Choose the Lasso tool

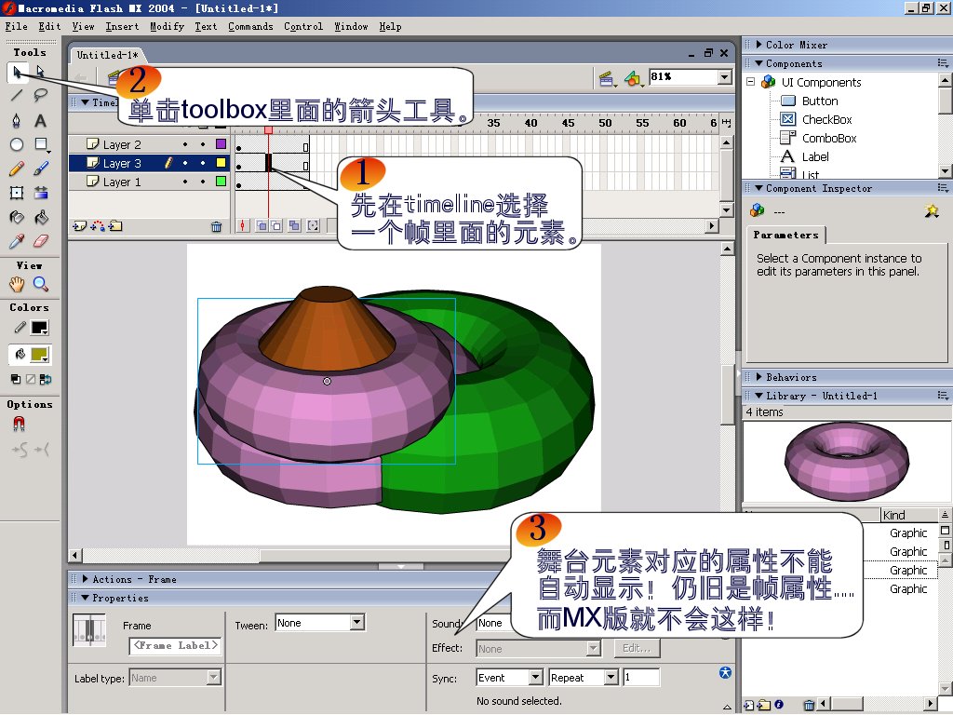tap(41, 96)
